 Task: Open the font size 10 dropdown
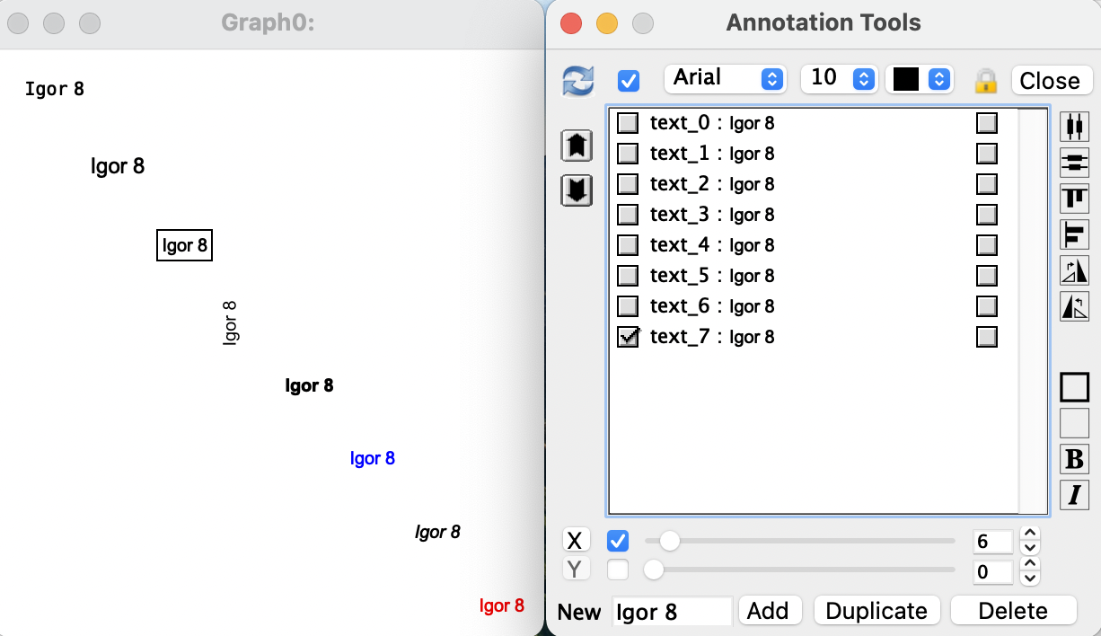tap(839, 78)
